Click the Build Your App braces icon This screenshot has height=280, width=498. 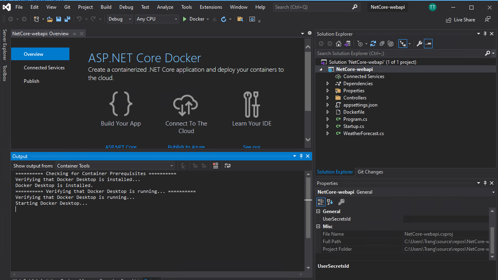pos(121,104)
